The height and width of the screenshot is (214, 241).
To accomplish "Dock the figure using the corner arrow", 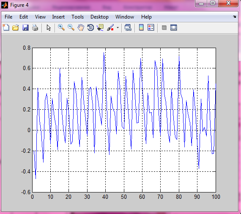I will [x=234, y=16].
